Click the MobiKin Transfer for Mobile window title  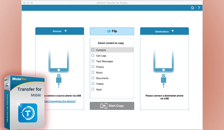pyautogui.click(x=112, y=3)
